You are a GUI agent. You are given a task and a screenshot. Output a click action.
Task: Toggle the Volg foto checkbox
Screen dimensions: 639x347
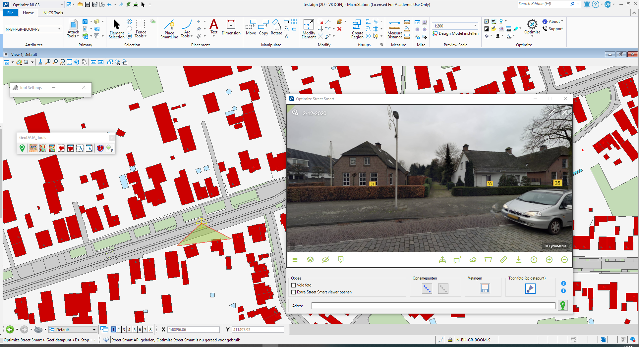coord(293,285)
